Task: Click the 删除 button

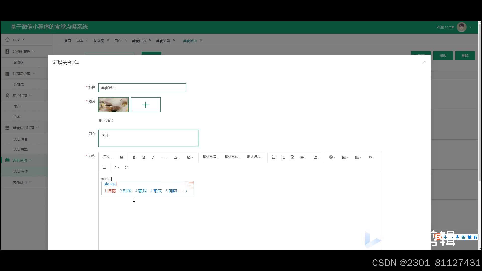Action: coord(465,56)
